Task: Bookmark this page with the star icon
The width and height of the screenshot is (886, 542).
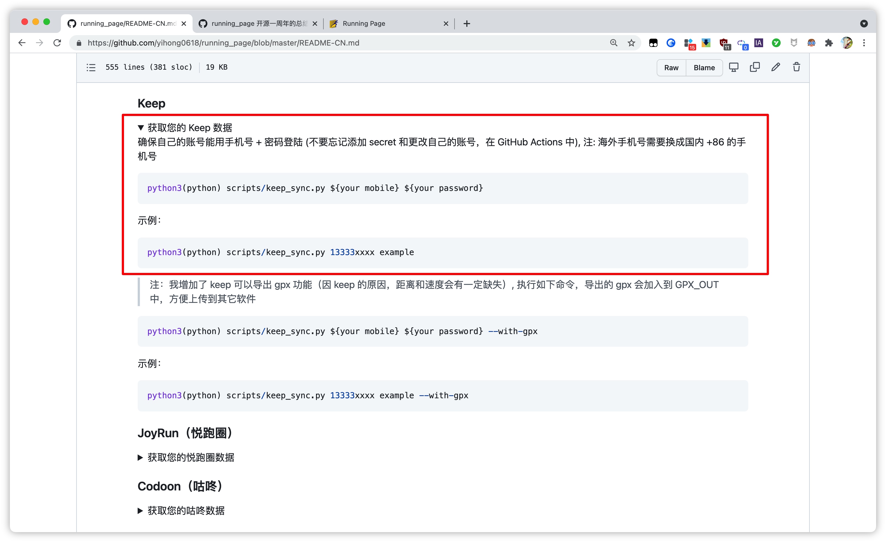Action: pyautogui.click(x=631, y=43)
